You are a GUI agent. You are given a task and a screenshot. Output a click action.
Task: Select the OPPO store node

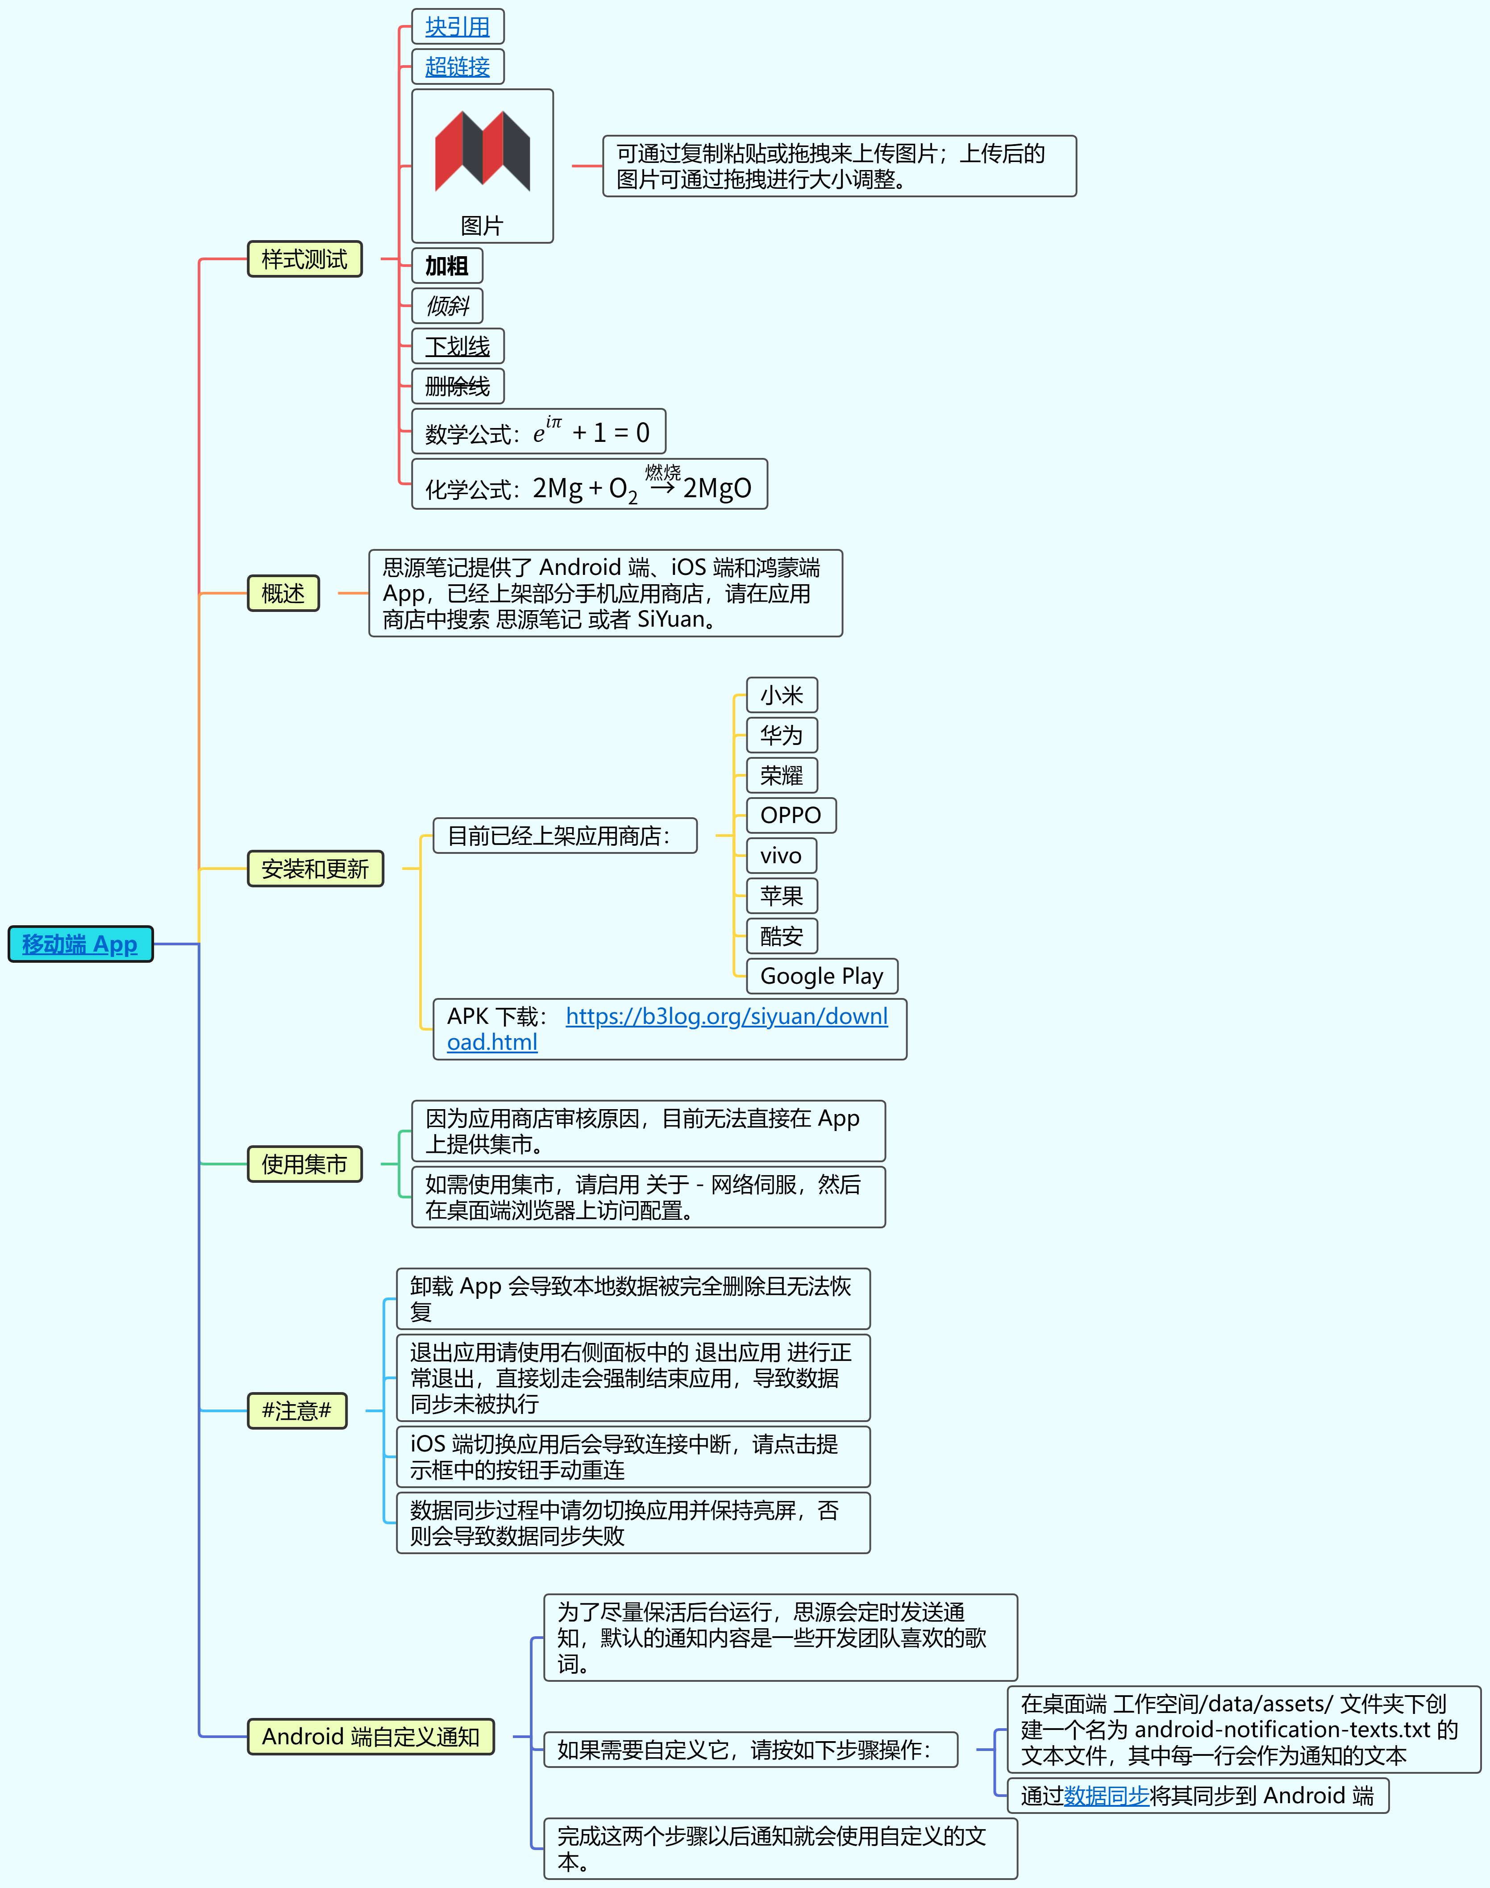point(791,815)
